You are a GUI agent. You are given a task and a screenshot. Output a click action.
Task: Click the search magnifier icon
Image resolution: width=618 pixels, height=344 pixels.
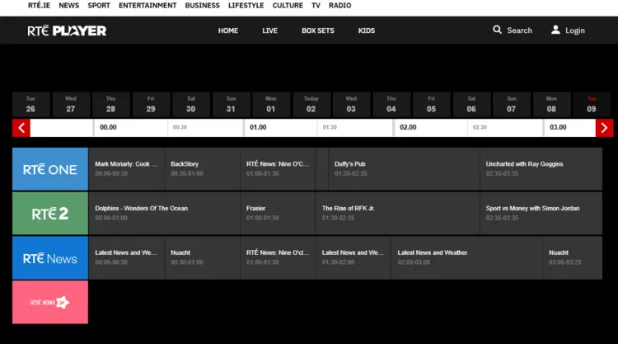tap(497, 30)
